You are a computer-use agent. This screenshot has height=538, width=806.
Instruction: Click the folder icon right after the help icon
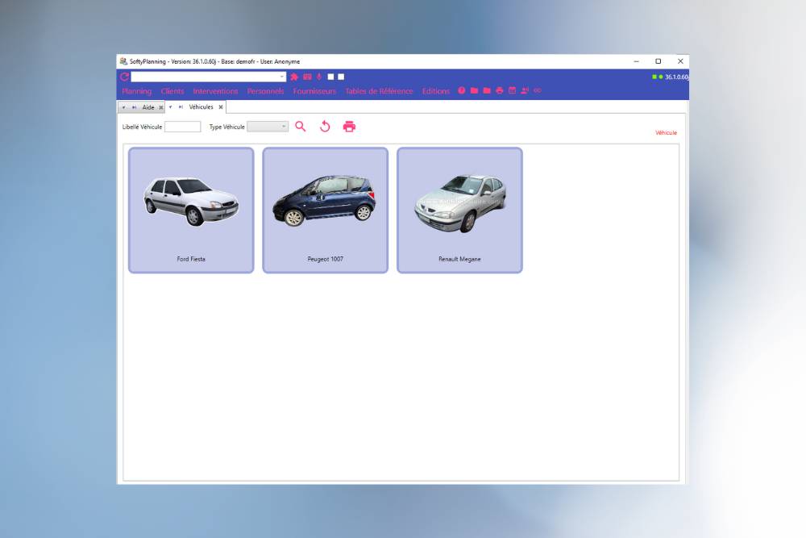[x=474, y=90]
